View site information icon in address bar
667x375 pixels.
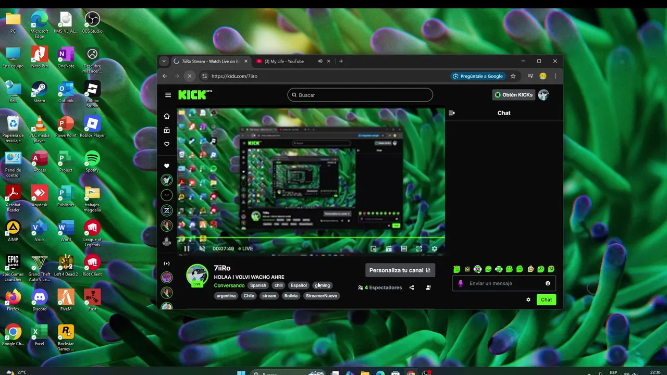(204, 76)
